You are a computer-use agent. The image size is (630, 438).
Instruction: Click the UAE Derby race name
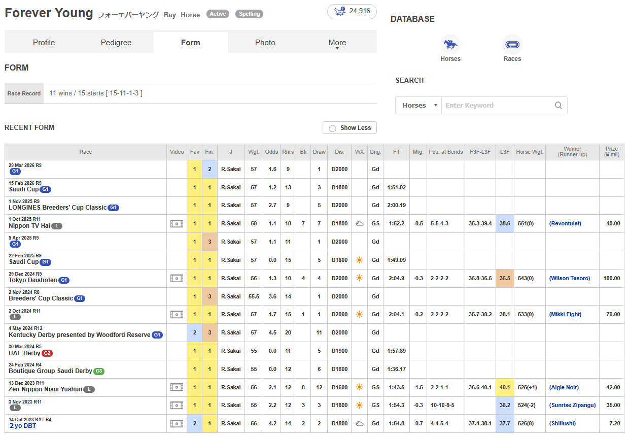click(24, 353)
